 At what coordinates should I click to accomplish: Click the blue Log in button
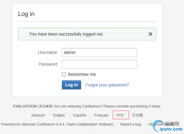pos(71,85)
